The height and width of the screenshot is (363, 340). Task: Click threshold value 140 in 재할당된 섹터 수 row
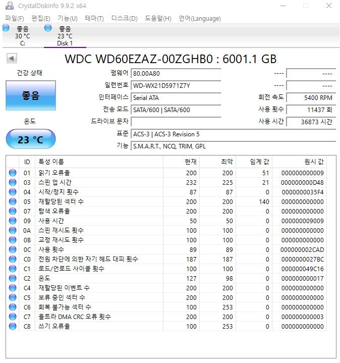coord(264,202)
